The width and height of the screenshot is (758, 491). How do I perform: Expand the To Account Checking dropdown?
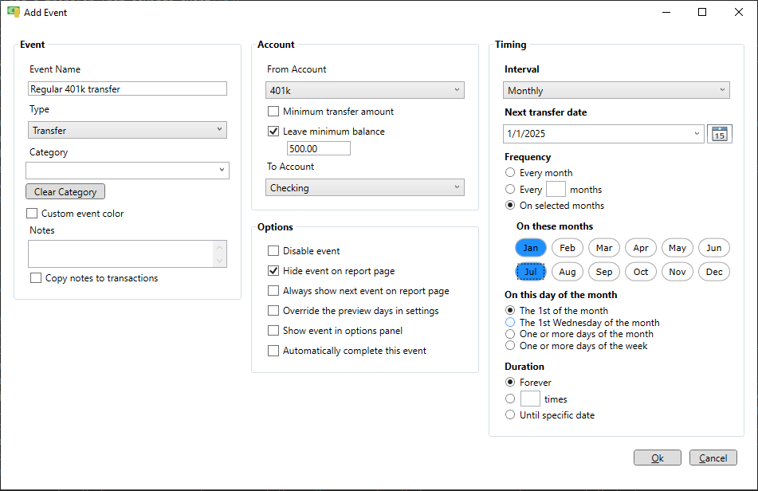coord(365,187)
